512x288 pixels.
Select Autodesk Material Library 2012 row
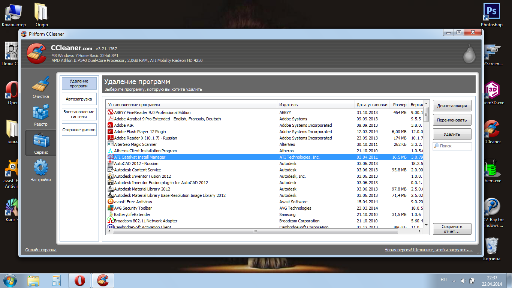(x=265, y=189)
